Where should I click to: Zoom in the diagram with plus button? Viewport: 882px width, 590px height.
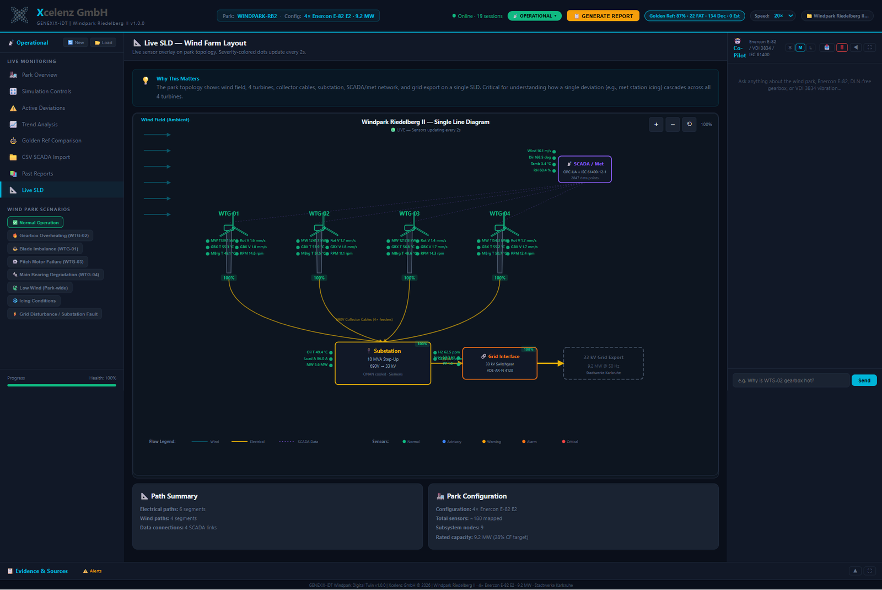(656, 125)
